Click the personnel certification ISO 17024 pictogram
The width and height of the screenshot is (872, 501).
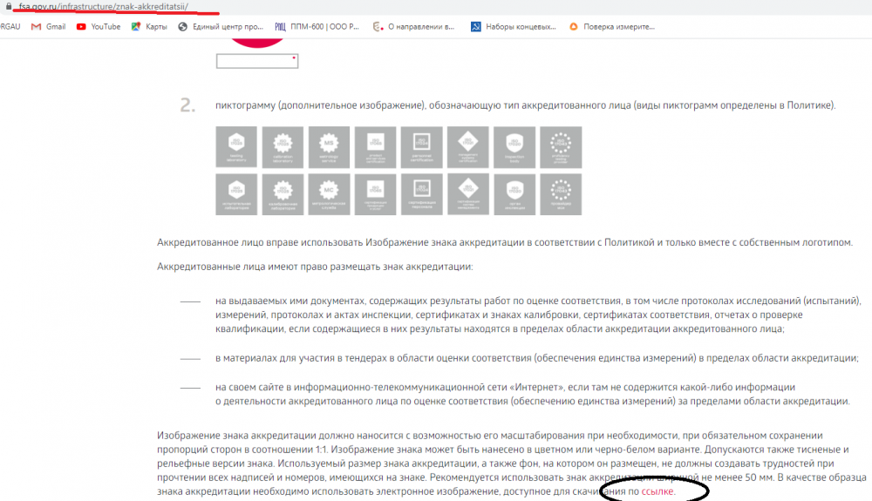(x=421, y=147)
